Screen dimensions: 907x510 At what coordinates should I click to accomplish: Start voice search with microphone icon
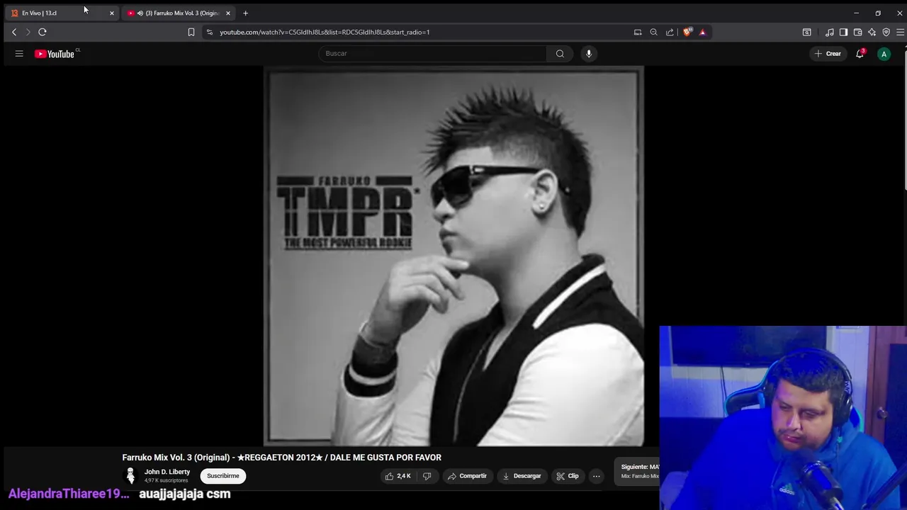tap(589, 54)
